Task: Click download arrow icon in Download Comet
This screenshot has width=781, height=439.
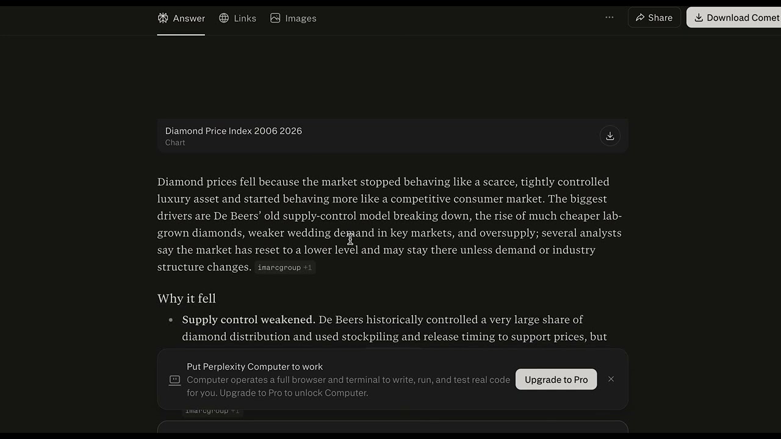Action: (x=699, y=18)
